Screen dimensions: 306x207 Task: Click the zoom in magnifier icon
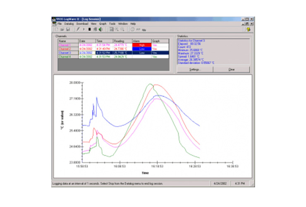click(117, 29)
